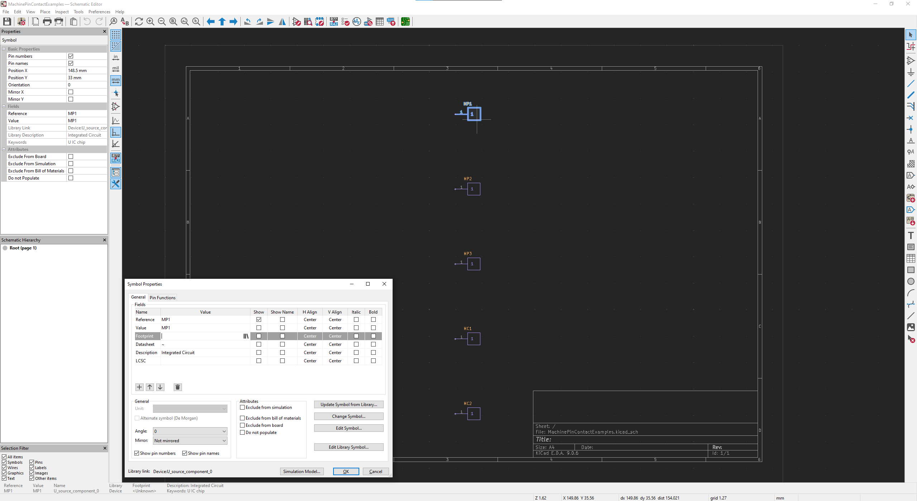Select the Add wire tool

click(911, 83)
